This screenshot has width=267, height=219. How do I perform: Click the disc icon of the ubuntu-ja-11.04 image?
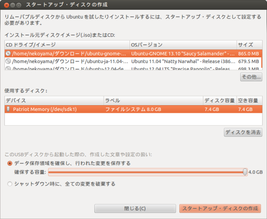click(8, 61)
